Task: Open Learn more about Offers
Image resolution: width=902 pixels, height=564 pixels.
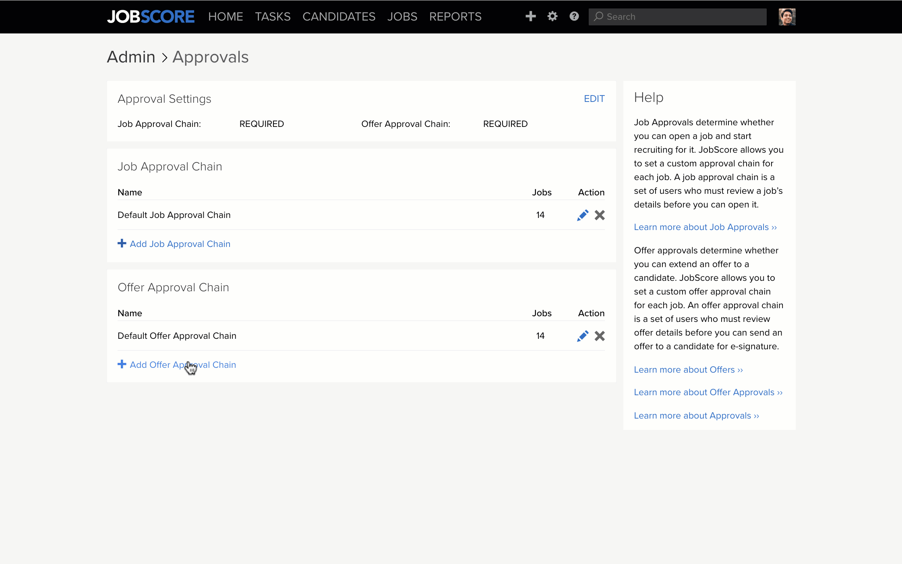Action: point(688,370)
